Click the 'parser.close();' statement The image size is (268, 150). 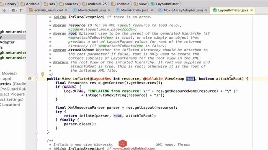80,124
